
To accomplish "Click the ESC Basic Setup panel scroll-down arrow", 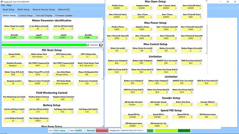I will (x=103, y=126).
